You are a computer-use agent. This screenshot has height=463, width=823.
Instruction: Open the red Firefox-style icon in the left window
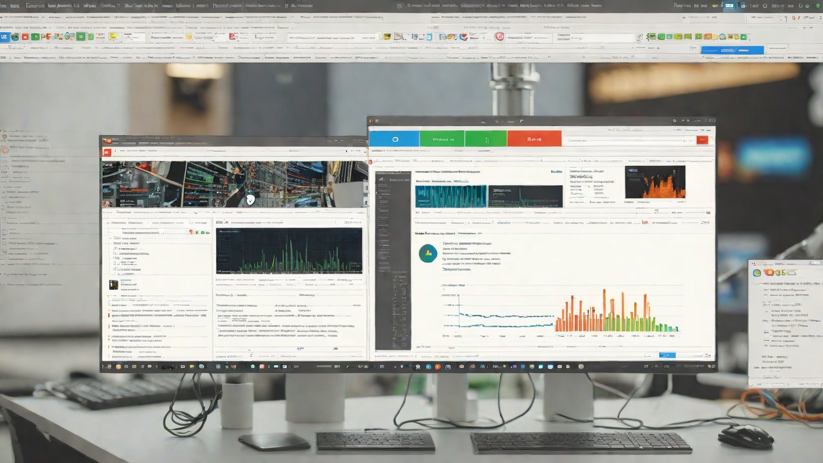[106, 152]
